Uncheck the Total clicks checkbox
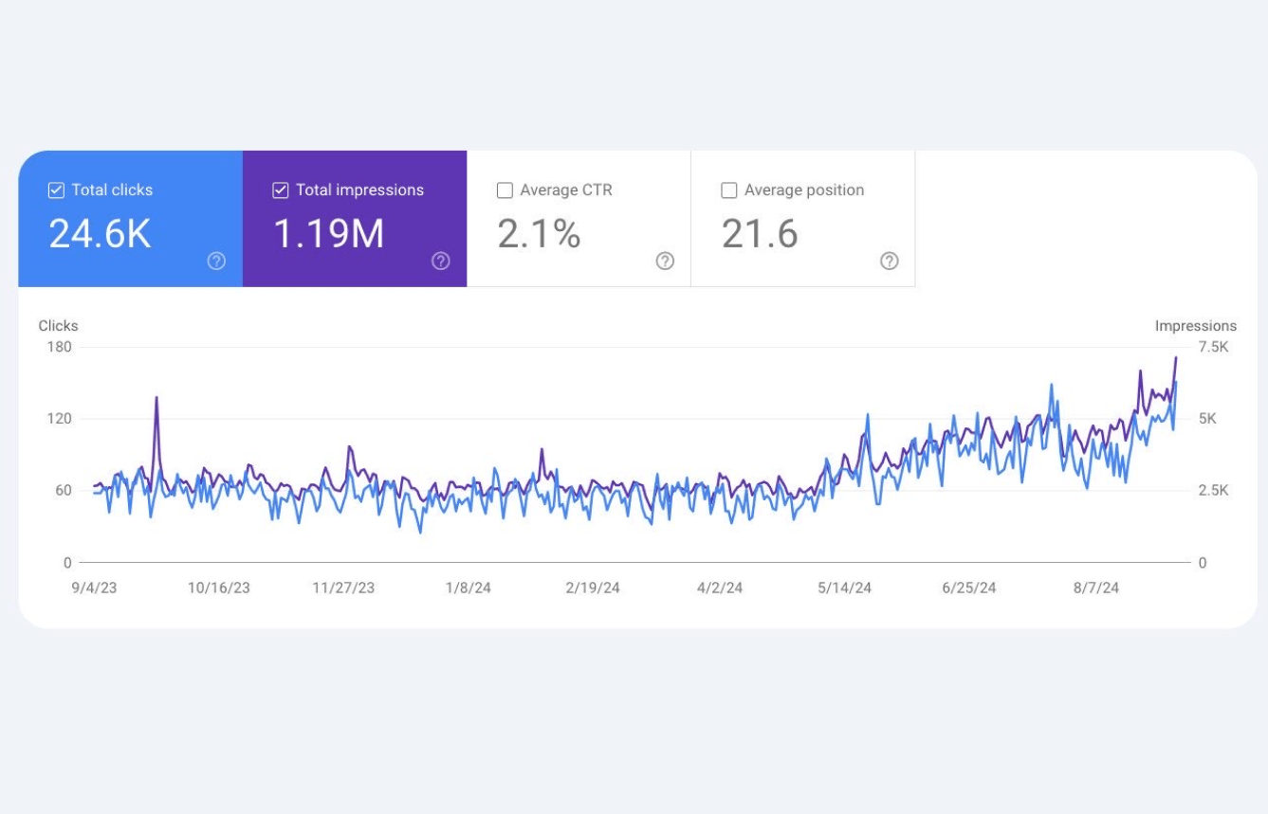This screenshot has height=814, width=1268. (56, 190)
